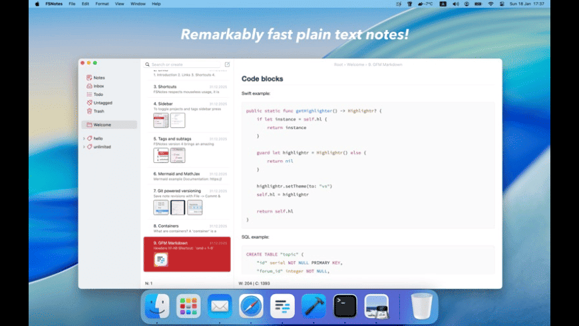Click the SQL example label
579x326 pixels.
(255, 237)
